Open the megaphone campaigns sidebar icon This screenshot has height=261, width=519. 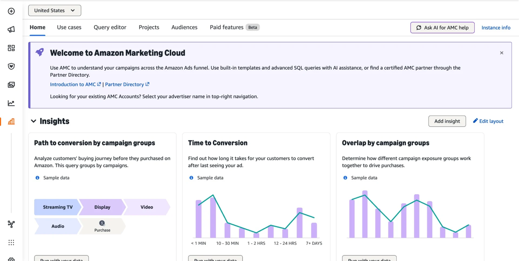[x=11, y=29]
